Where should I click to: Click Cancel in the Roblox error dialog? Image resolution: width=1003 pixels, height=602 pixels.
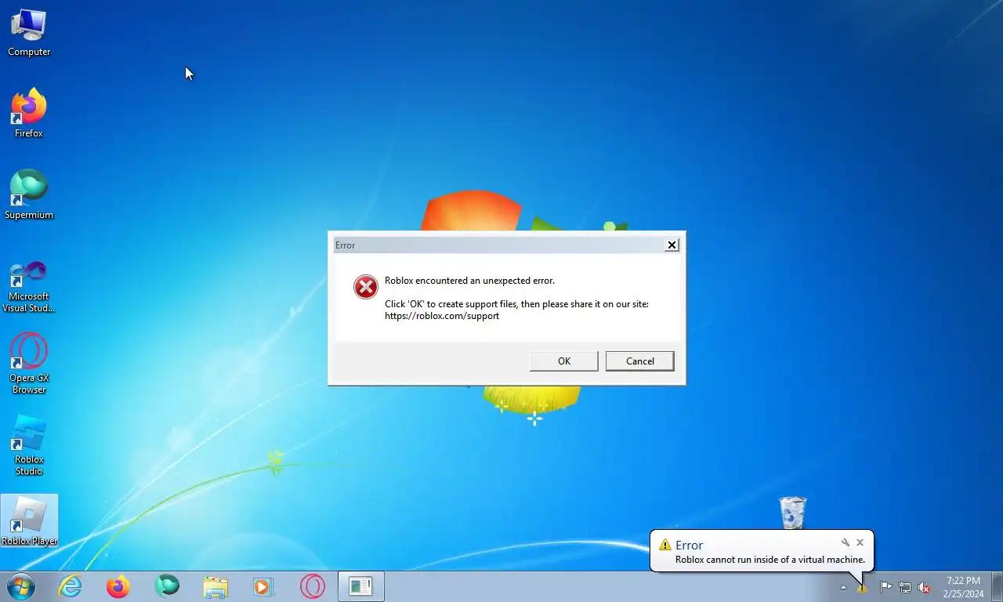639,361
